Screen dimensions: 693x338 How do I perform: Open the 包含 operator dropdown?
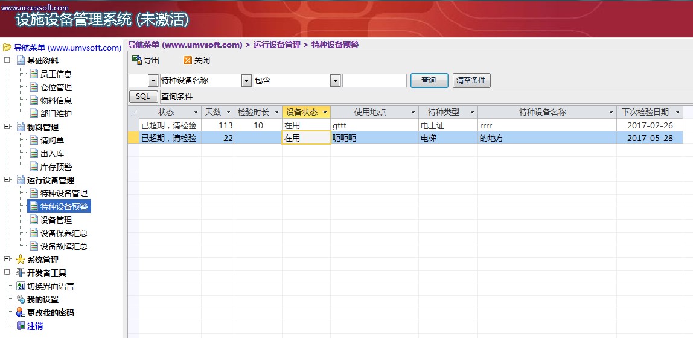click(x=335, y=80)
